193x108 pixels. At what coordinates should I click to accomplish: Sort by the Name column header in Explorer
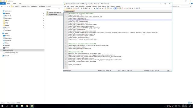pyautogui.click(x=48, y=9)
